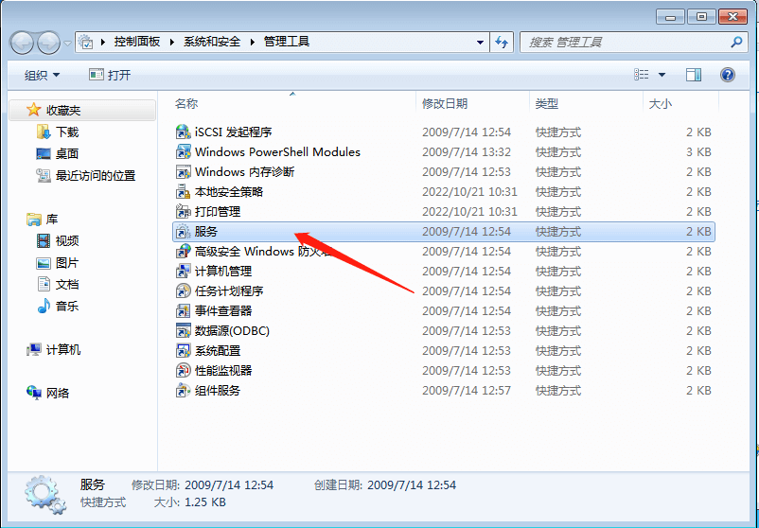Screen dimensions: 759x528
Task: Click the 大小: 1.25 KB detail text
Action: click(189, 502)
